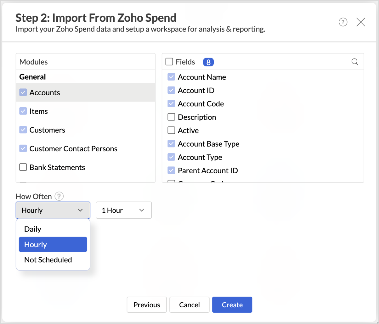Check the Description field checkbox
Viewport: 379px width, 324px height.
[x=171, y=117]
